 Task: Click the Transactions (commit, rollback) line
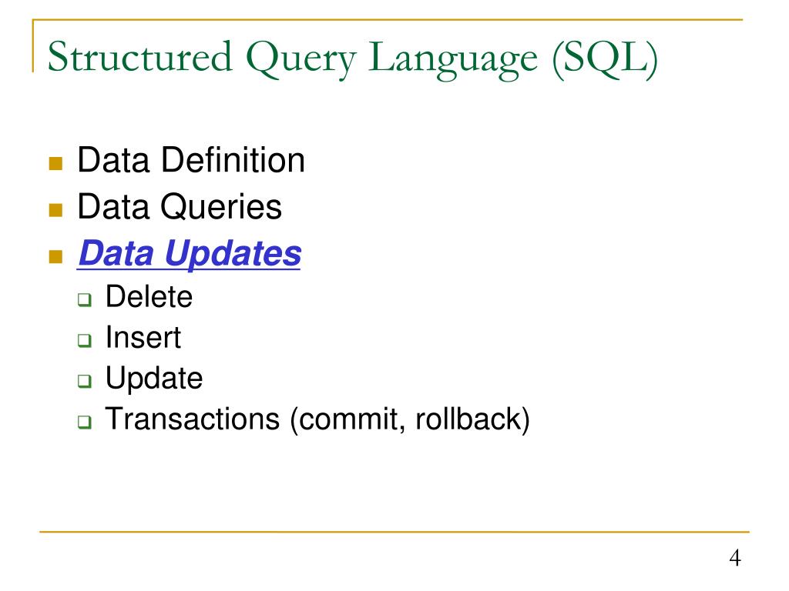[x=317, y=419]
